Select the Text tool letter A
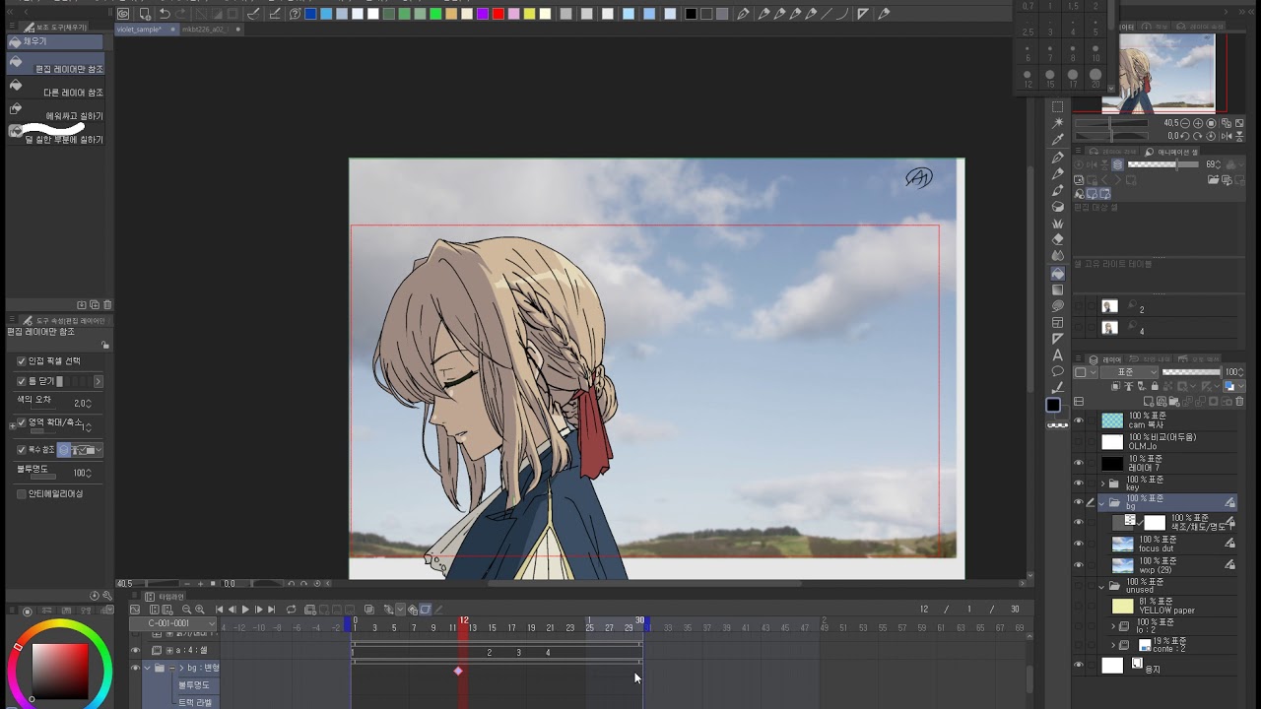The height and width of the screenshot is (709, 1261). point(1058,355)
